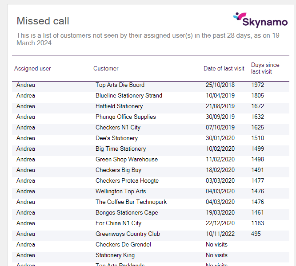Select the Blueline Stationery Strand row

pos(129,95)
